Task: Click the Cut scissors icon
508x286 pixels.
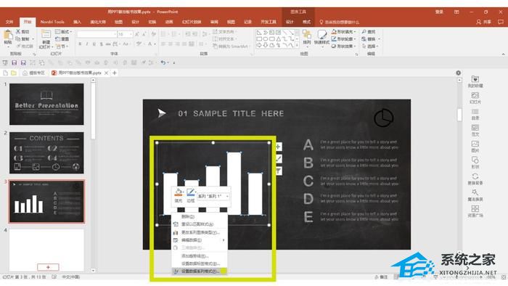Action: [x=18, y=31]
